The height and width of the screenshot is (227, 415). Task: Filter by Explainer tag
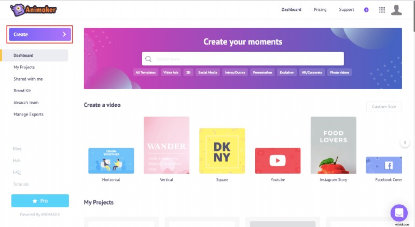pos(287,73)
